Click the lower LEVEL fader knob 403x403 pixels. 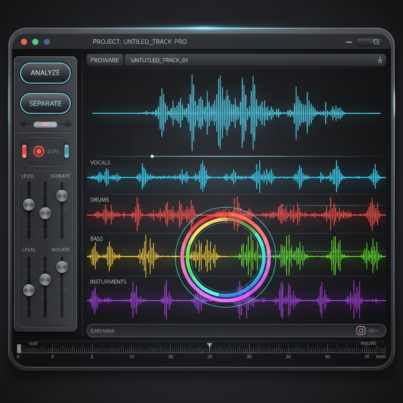pyautogui.click(x=29, y=290)
